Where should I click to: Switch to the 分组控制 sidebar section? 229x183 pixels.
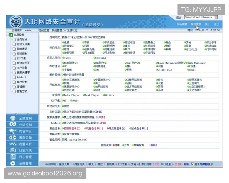[22, 125]
